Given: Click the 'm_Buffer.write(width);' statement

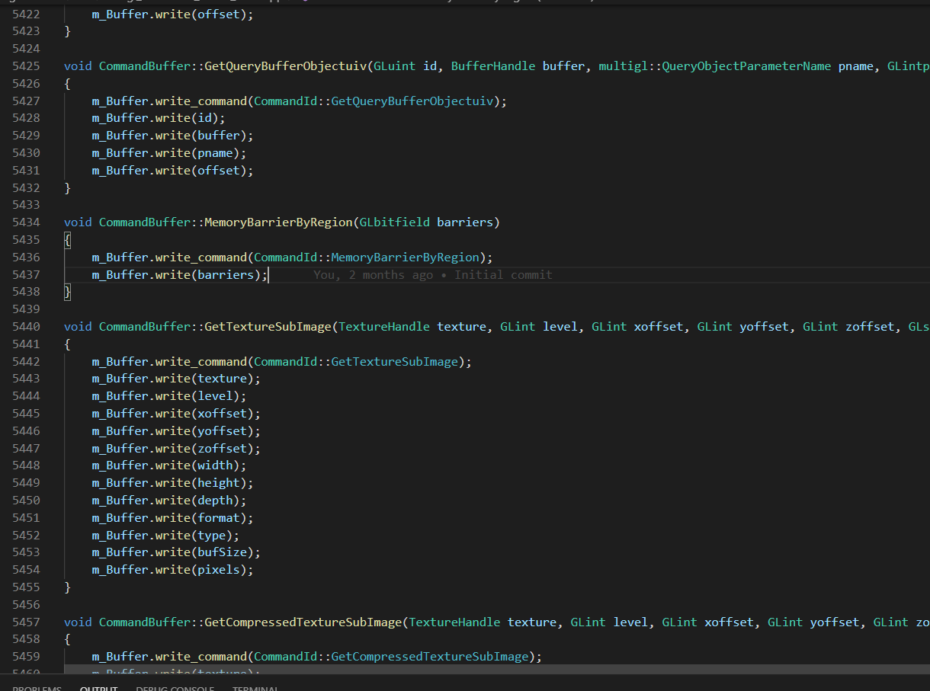Looking at the screenshot, I should [169, 465].
